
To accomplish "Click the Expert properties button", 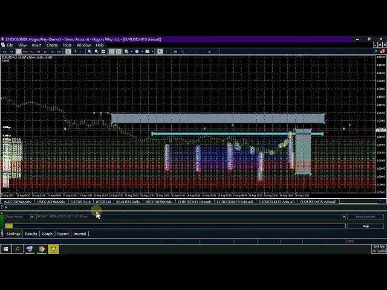I will tap(365, 216).
